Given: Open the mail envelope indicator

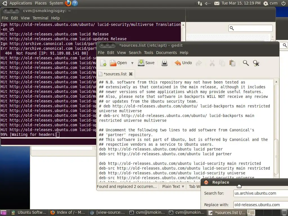Looking at the screenshot, I should coord(217,3).
